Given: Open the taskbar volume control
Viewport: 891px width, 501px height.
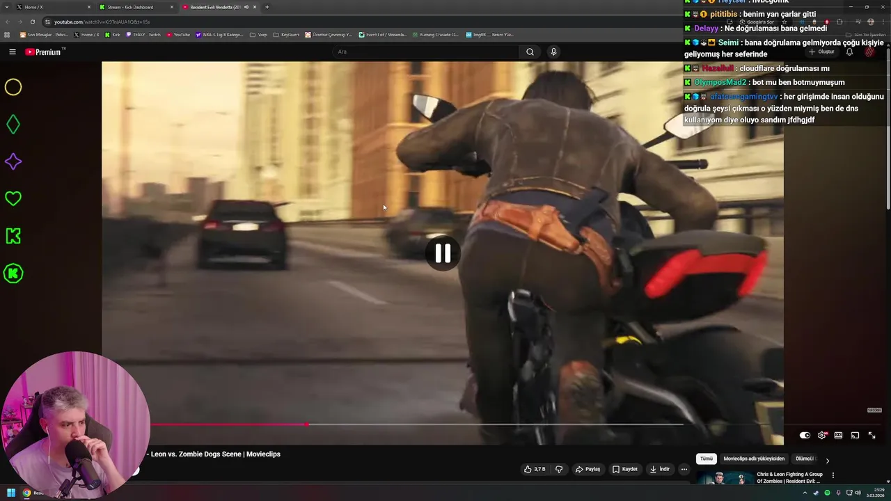Looking at the screenshot, I should coord(858,493).
